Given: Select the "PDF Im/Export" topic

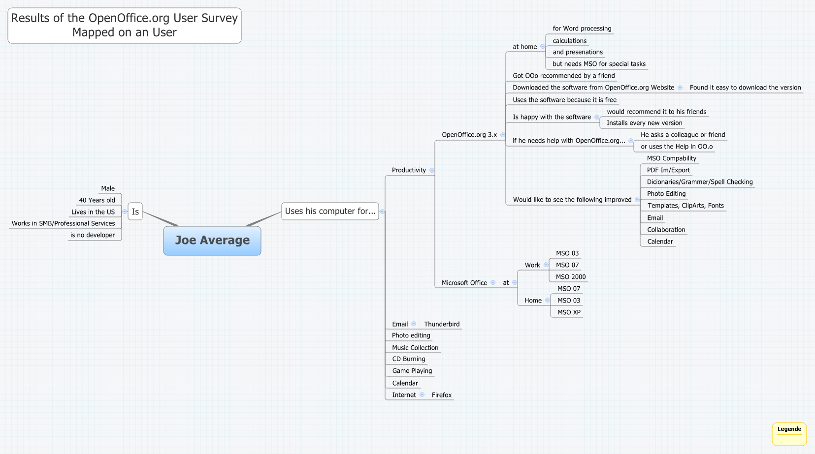Looking at the screenshot, I should [x=668, y=170].
